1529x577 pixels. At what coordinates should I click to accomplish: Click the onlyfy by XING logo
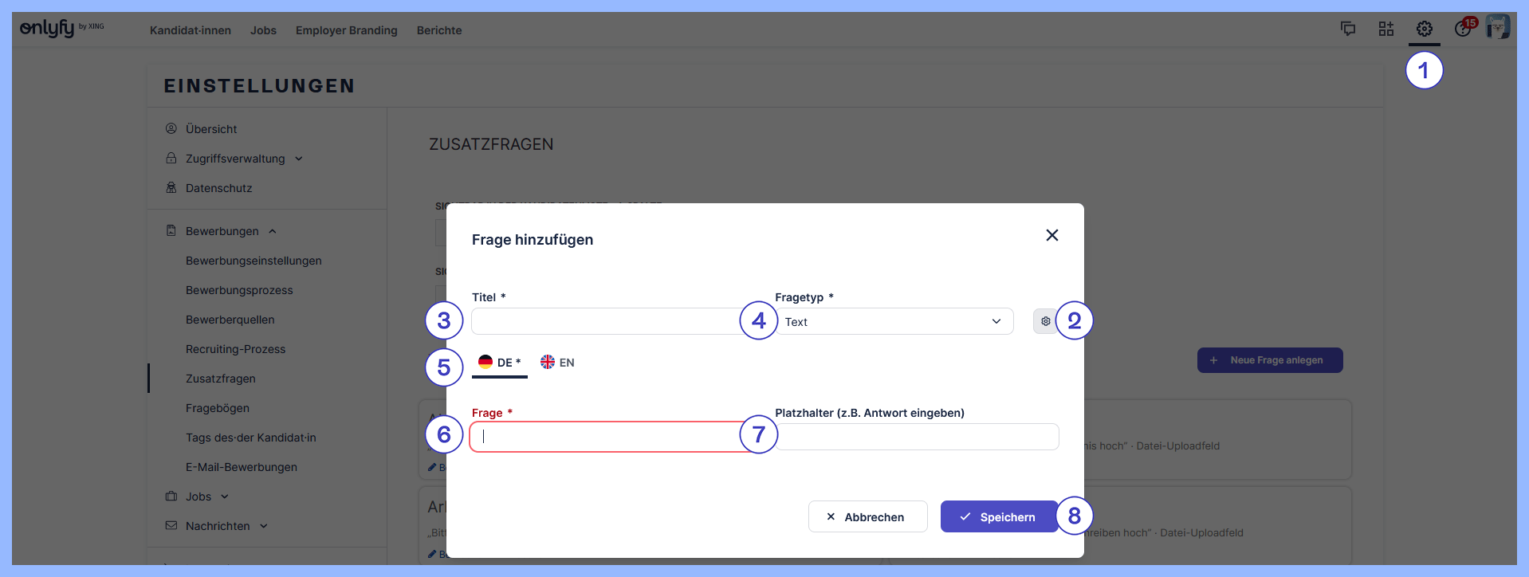coord(61,29)
